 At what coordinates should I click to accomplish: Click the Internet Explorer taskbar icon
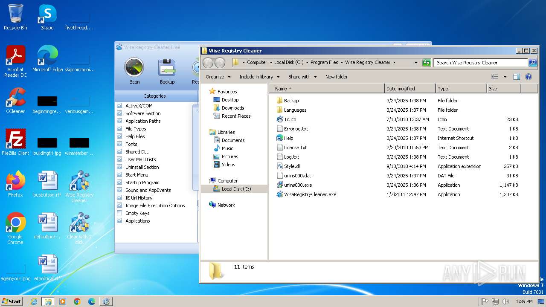tap(34, 301)
